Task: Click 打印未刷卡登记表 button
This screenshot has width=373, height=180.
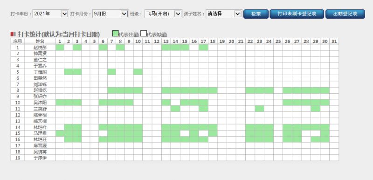Action: click(x=297, y=14)
